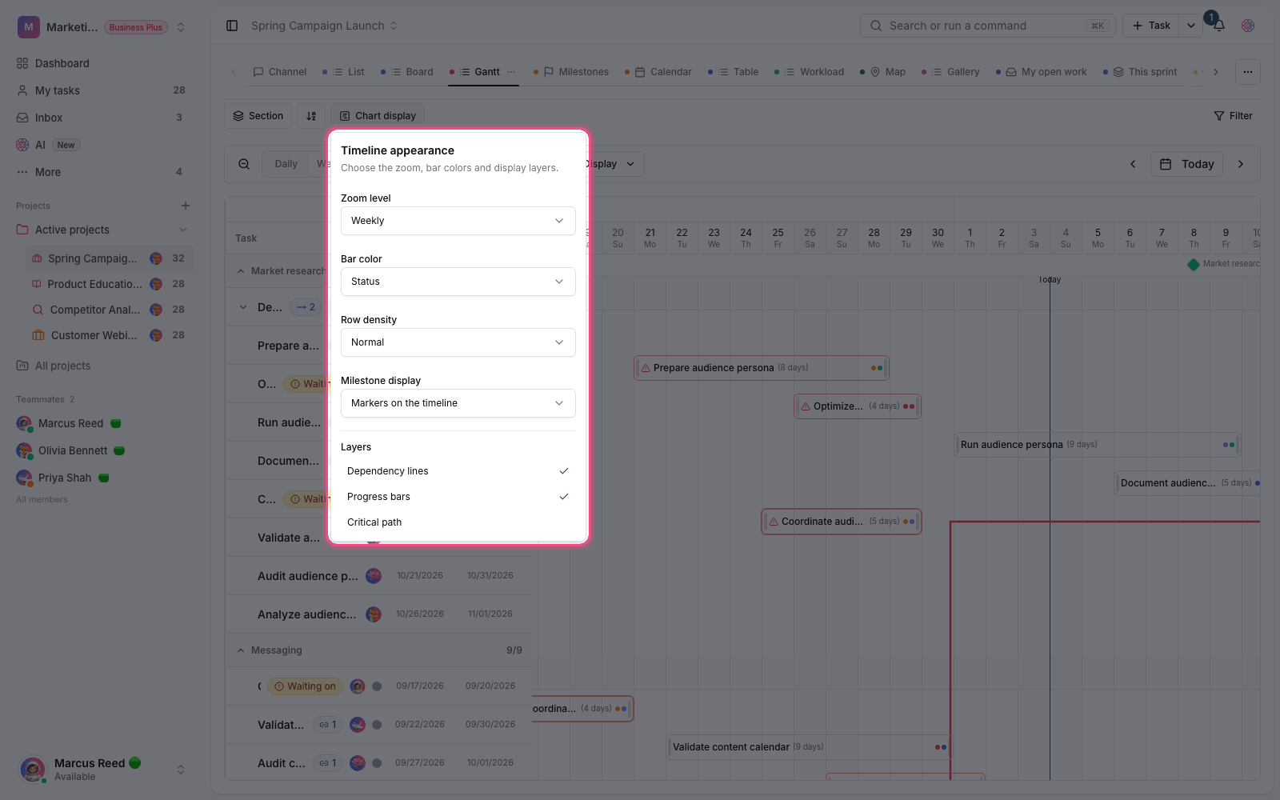
Task: Select Audit audience p... task row
Action: [378, 576]
